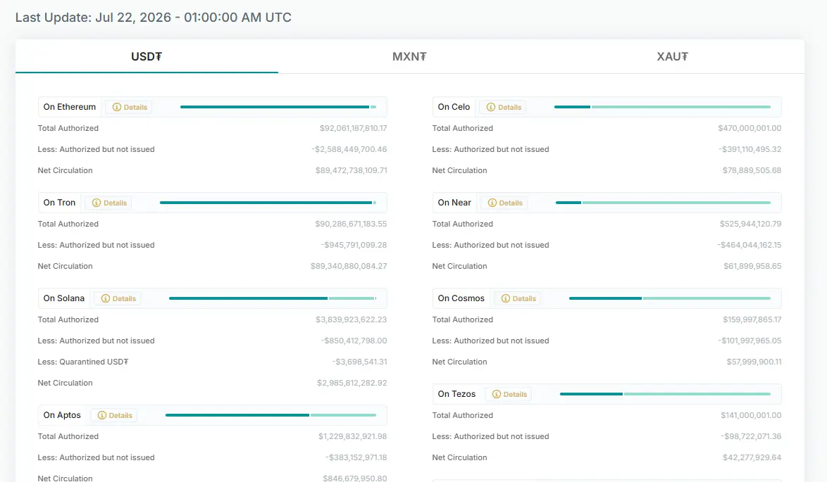This screenshot has width=827, height=482.
Task: Select Tezos total authorized $141,000,001.00
Action: pos(751,416)
